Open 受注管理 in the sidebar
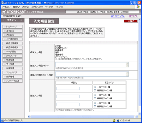The width and height of the screenshot is (142, 123). (13, 60)
